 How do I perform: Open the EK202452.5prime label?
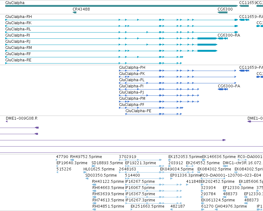pyautogui.click(x=218, y=182)
